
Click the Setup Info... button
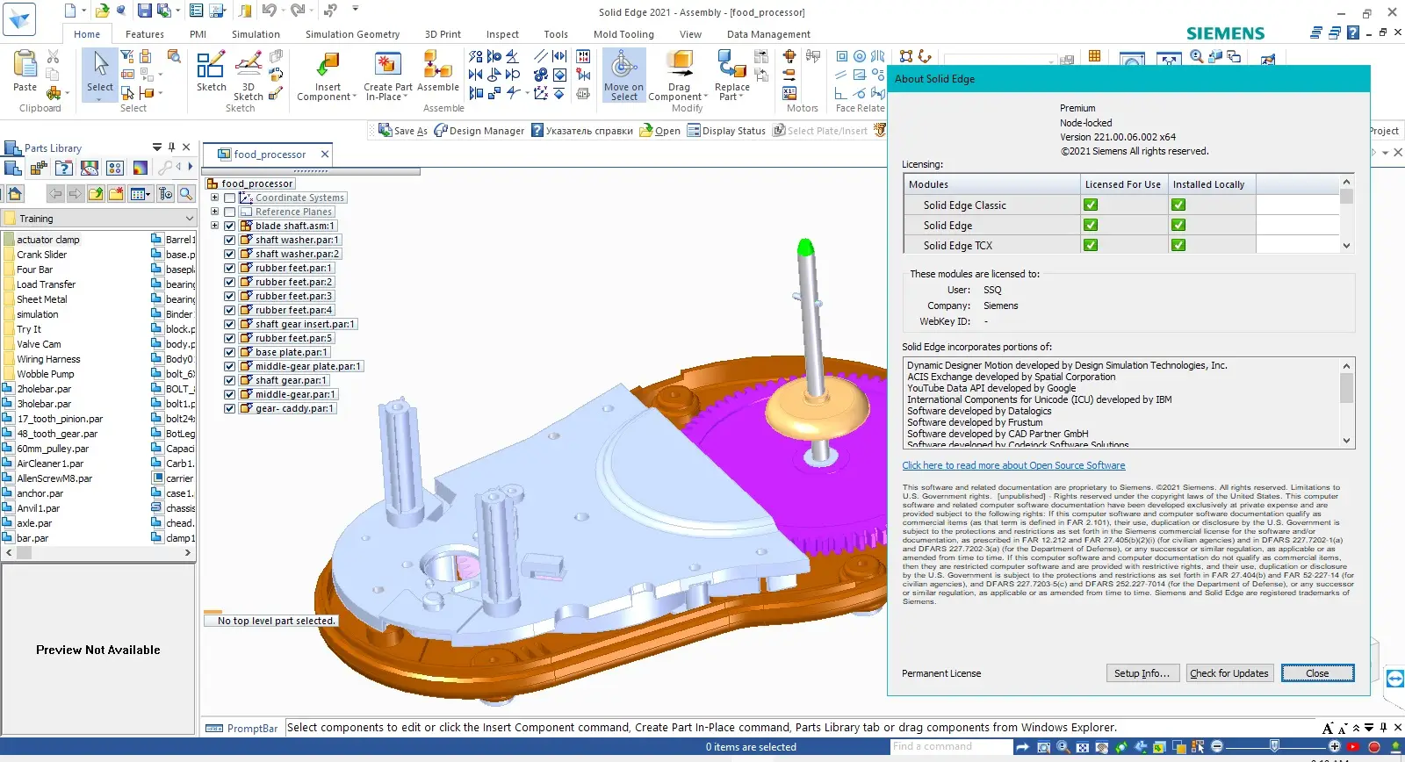point(1142,673)
